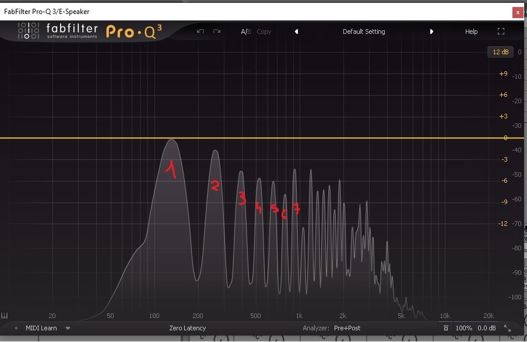The image size is (527, 342).
Task: Close the FabFilter Pro-Q 3 window
Action: tap(518, 12)
